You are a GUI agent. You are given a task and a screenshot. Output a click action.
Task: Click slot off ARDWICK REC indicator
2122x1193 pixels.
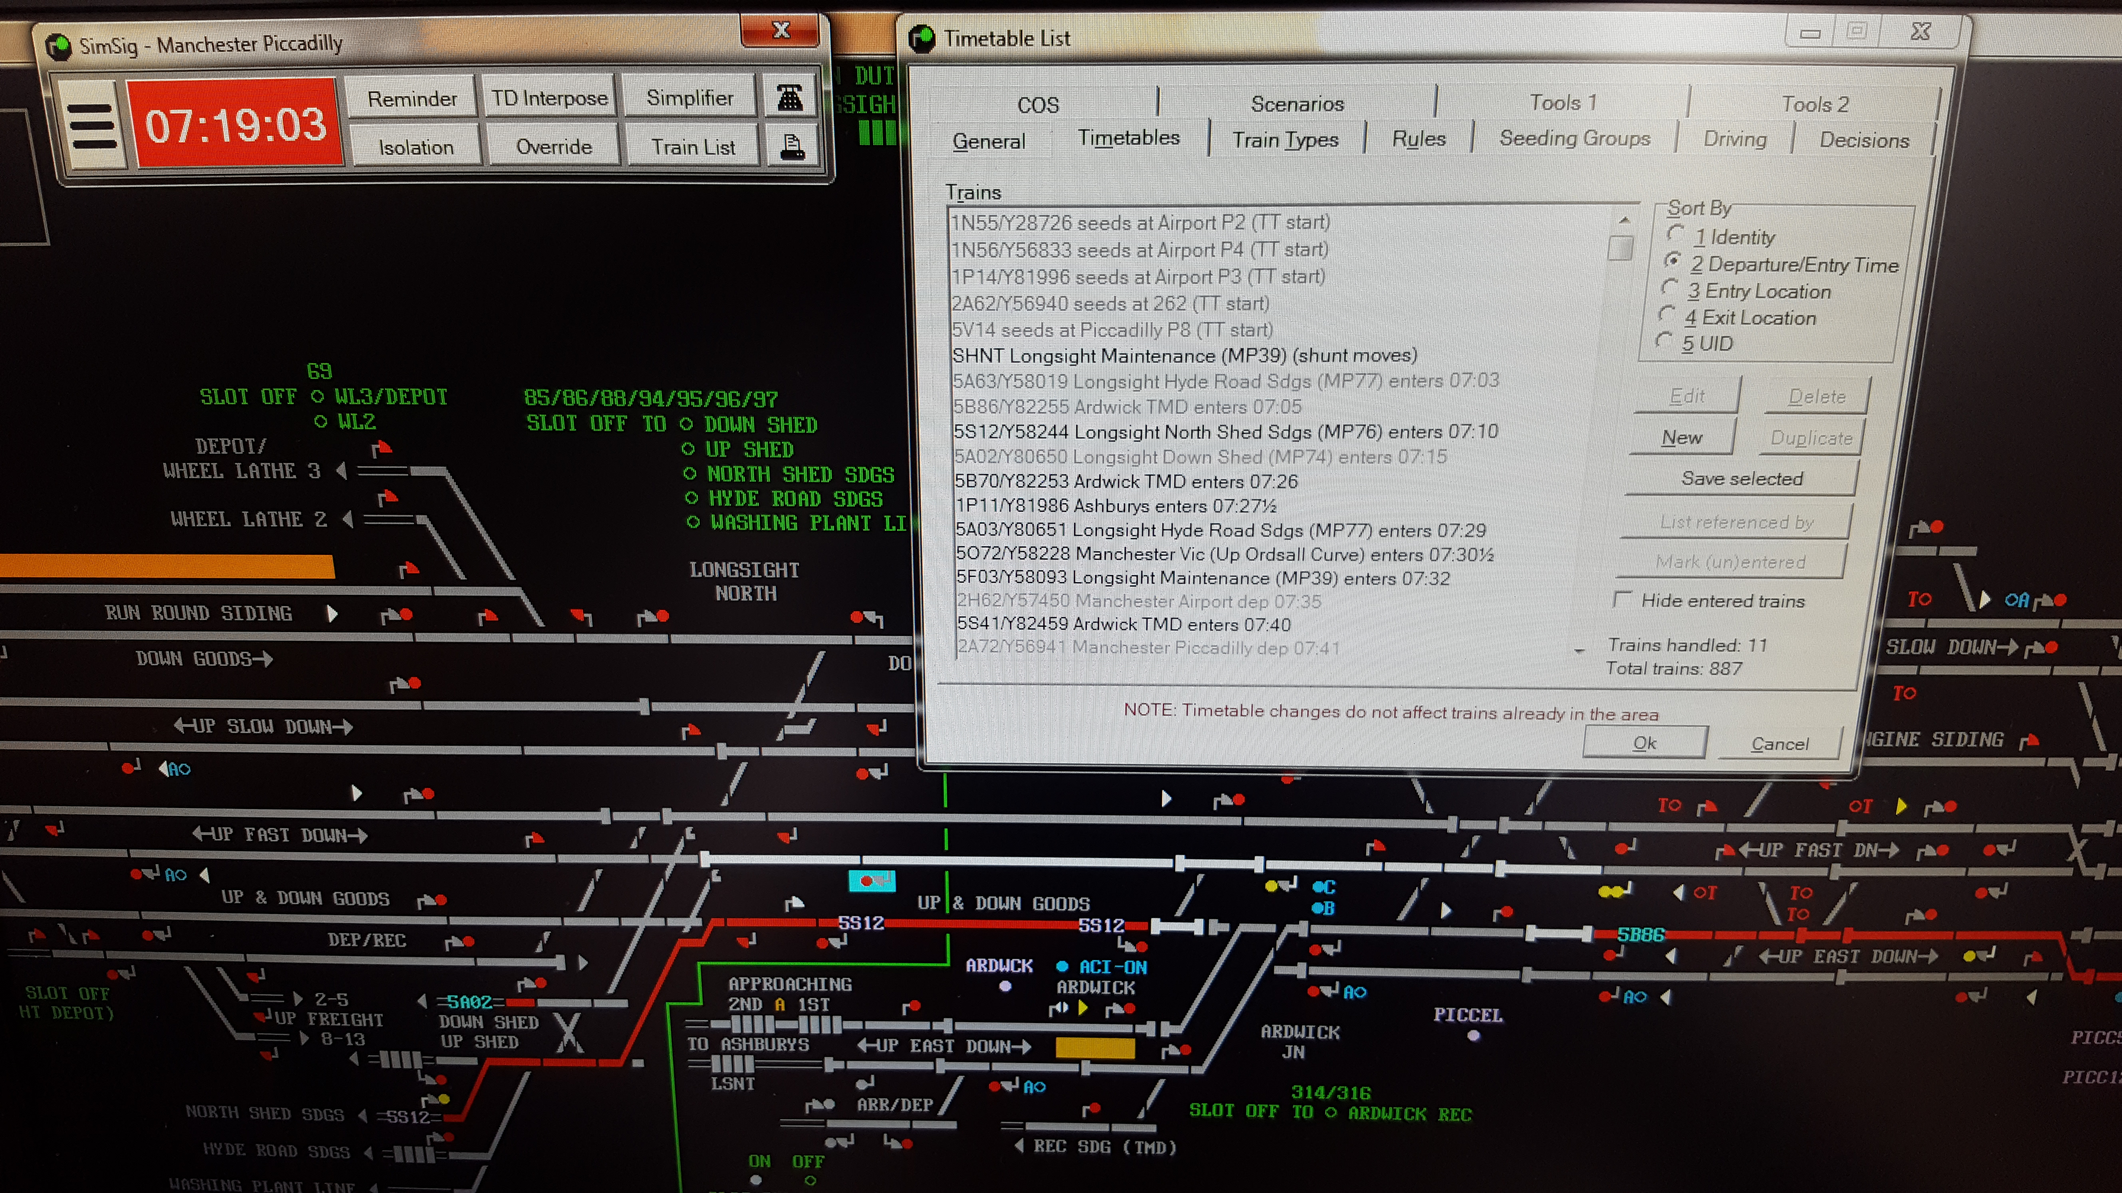click(x=1330, y=1112)
